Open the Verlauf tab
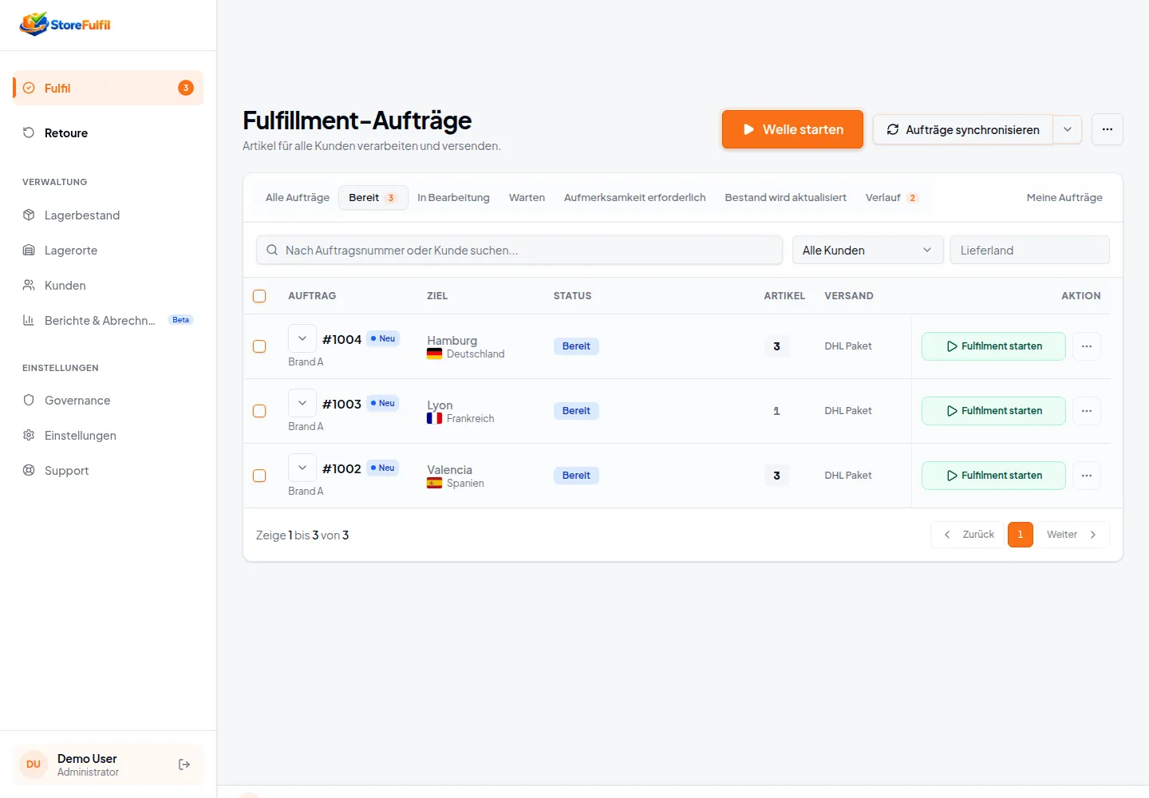Image resolution: width=1149 pixels, height=798 pixels. click(x=892, y=198)
